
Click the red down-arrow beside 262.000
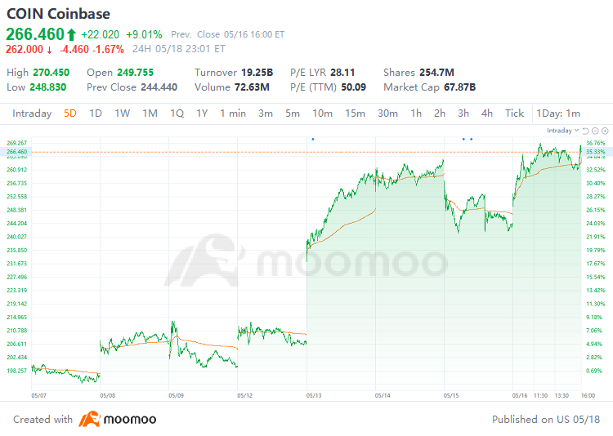[49, 50]
